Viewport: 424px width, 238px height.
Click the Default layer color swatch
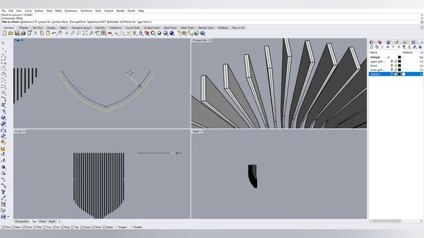[x=399, y=58]
